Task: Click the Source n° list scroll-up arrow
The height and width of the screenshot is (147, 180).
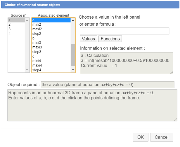Action: point(27,20)
